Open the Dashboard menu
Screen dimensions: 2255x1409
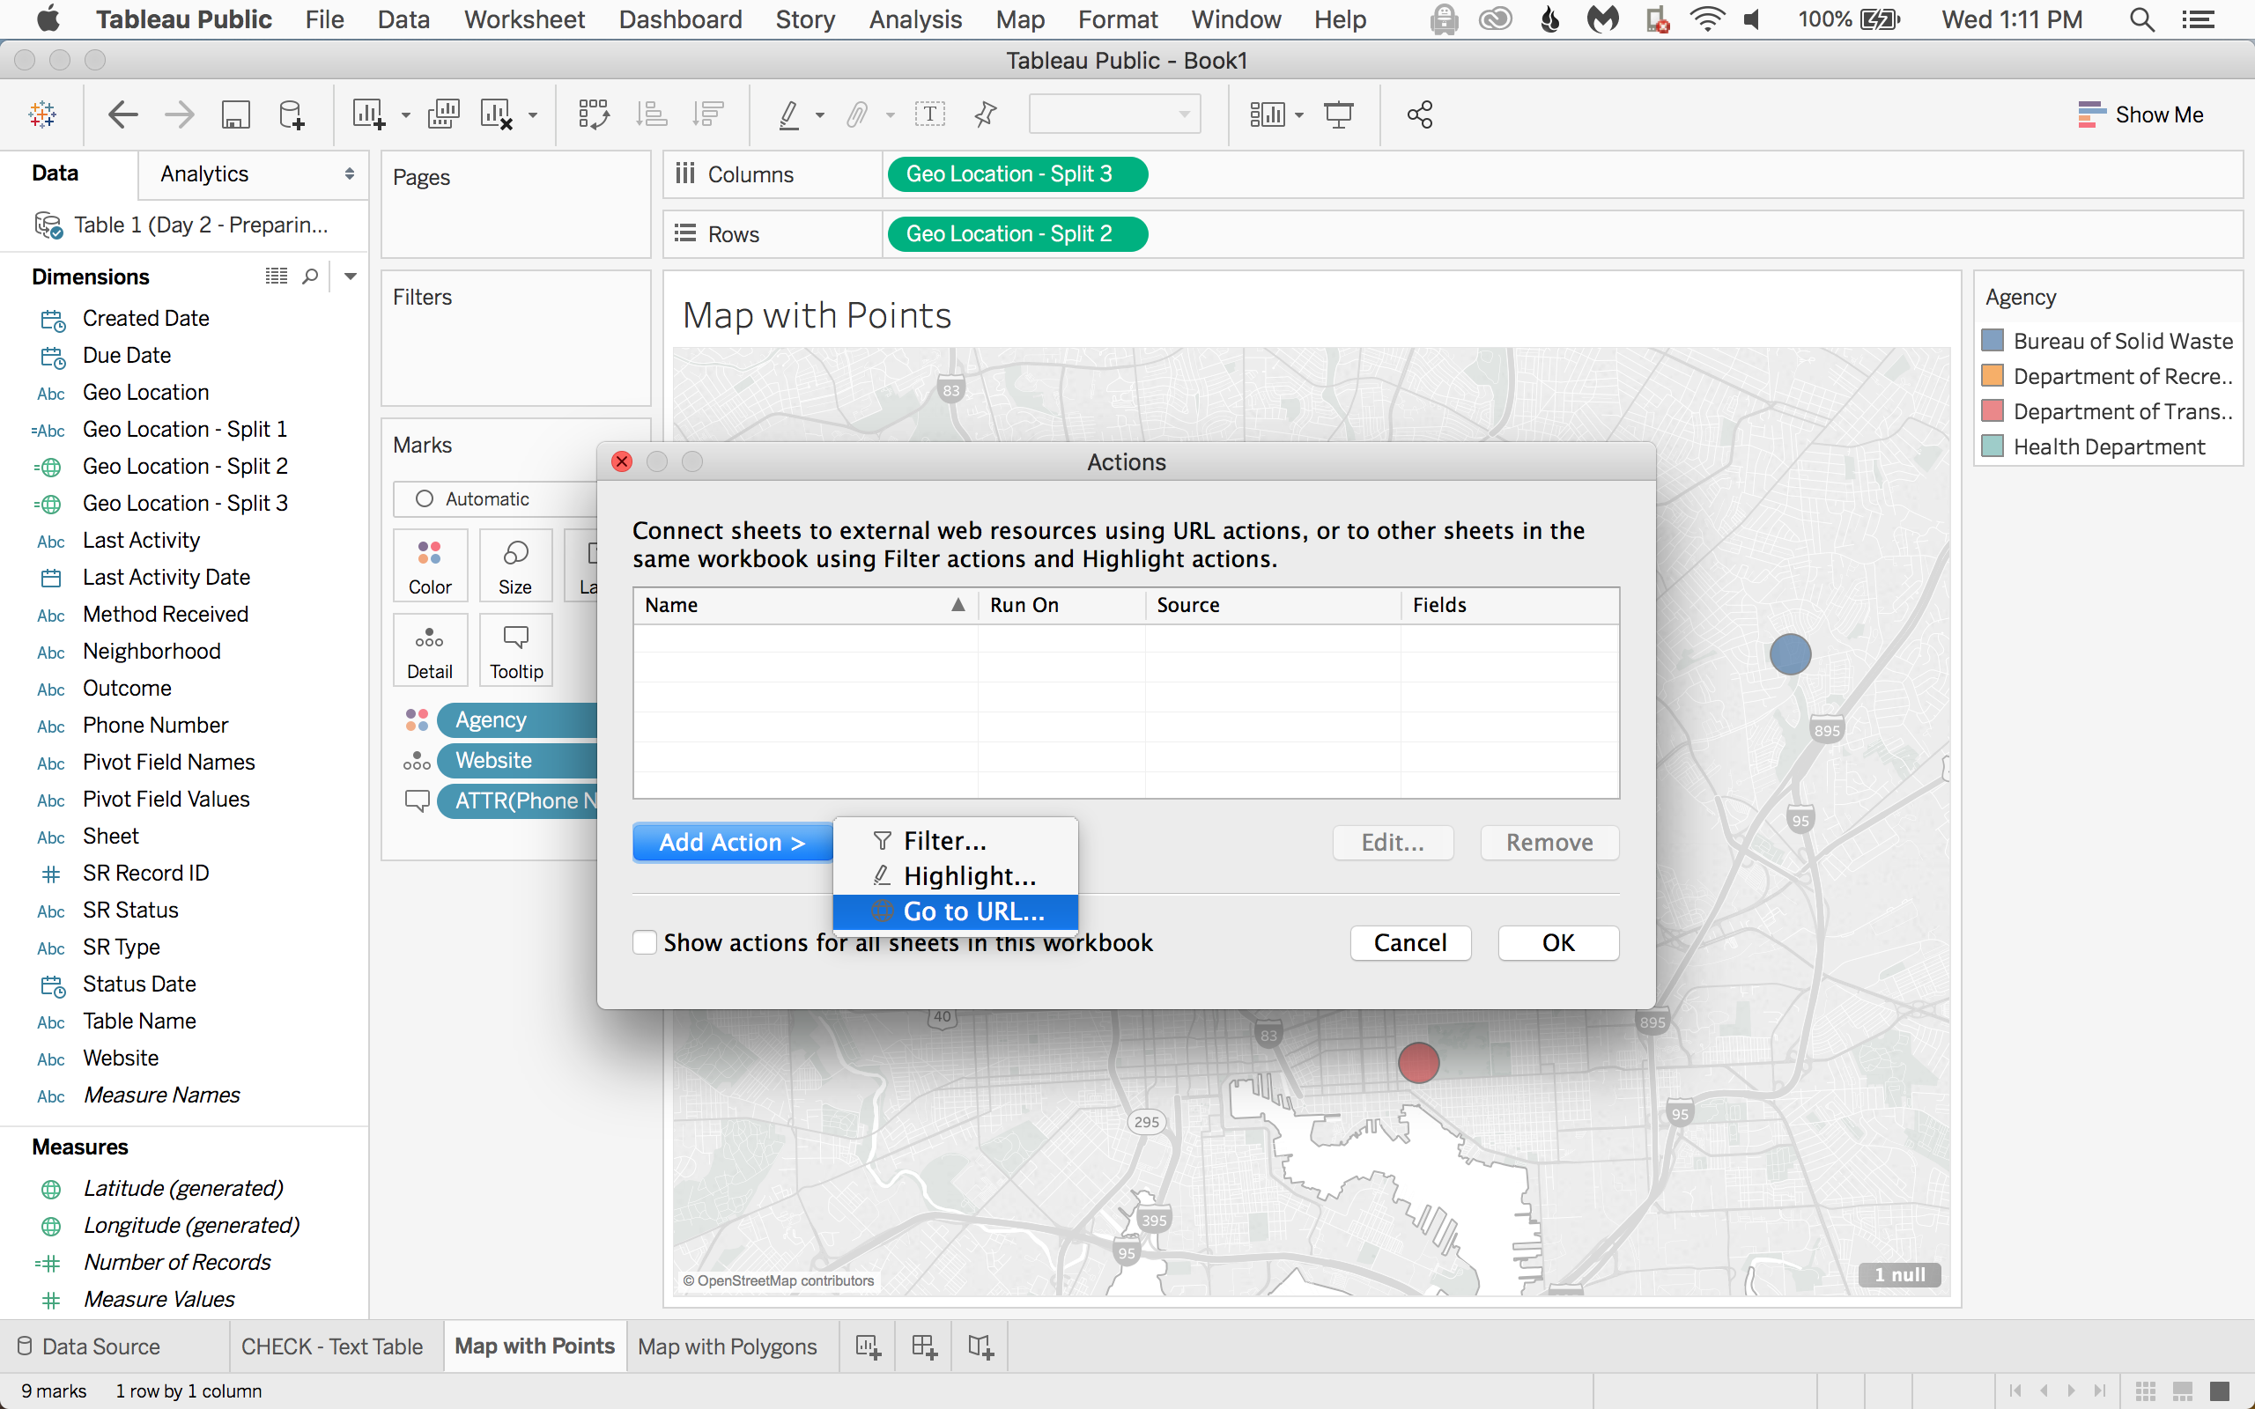[680, 19]
